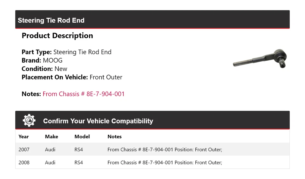Click the red chassis number note link
The width and height of the screenshot is (305, 179).
(x=84, y=94)
